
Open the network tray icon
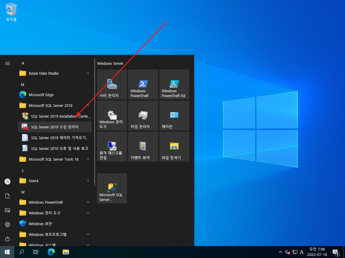click(295, 252)
